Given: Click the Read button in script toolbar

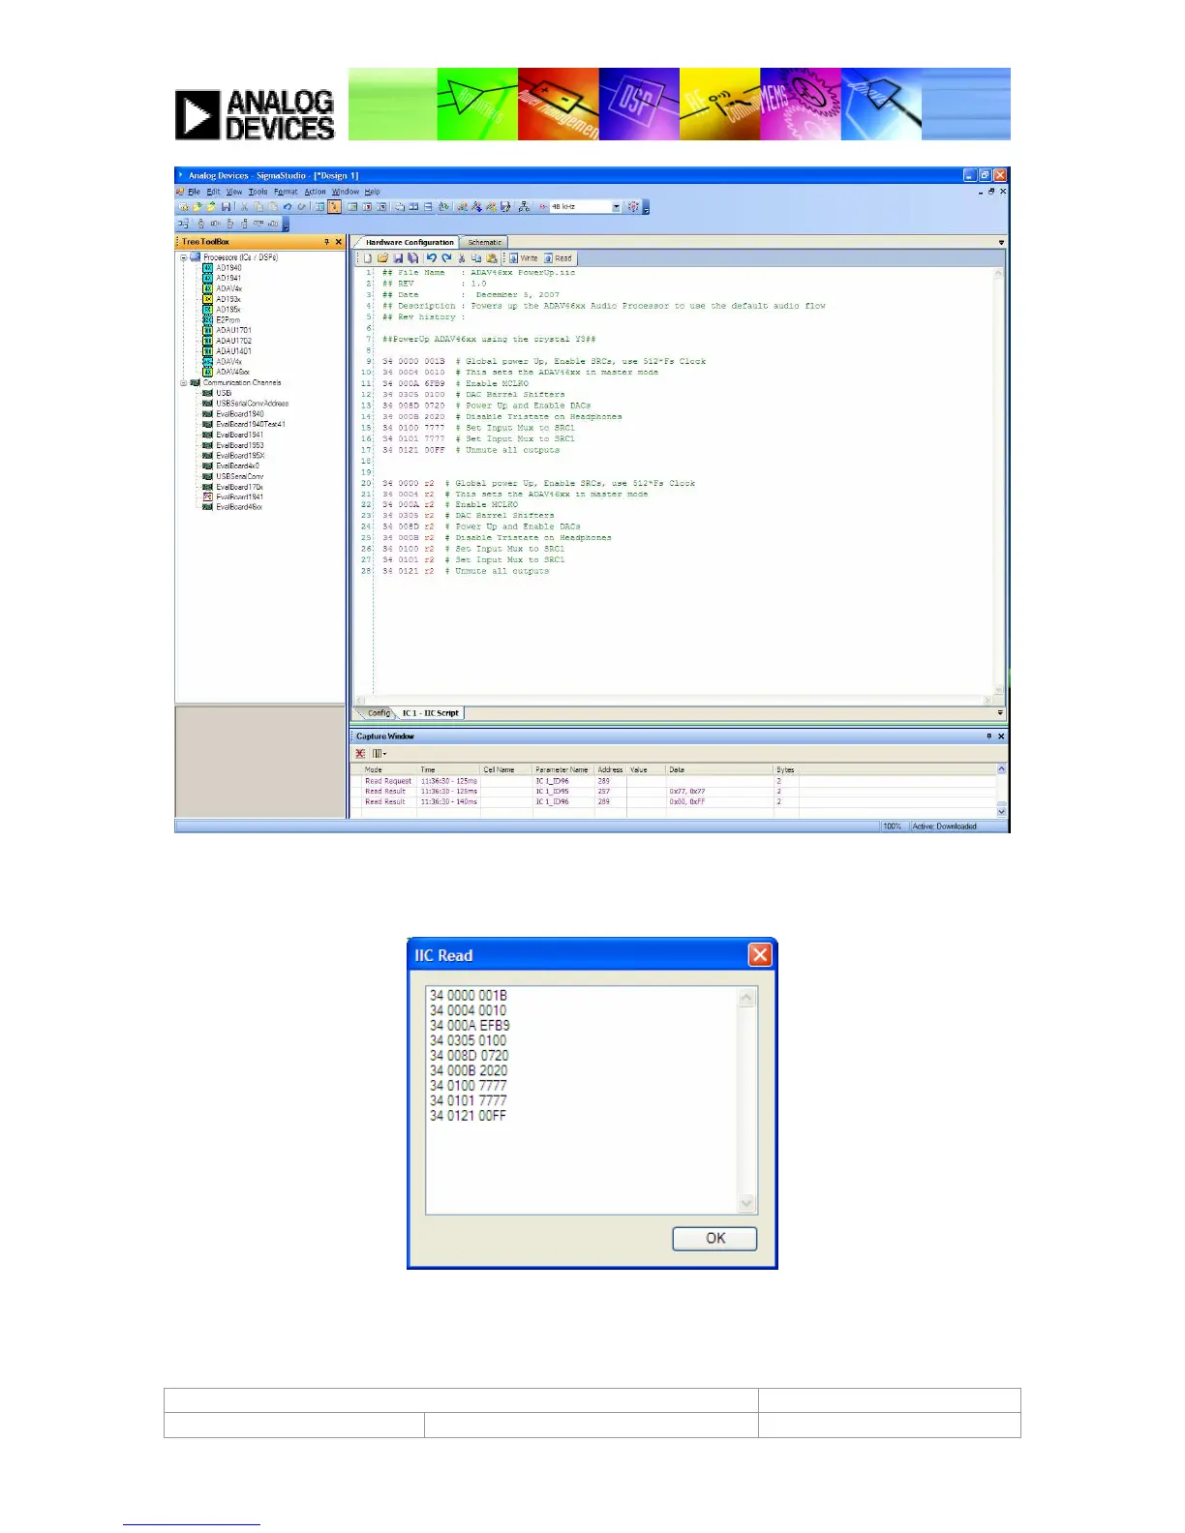Looking at the screenshot, I should [x=558, y=258].
